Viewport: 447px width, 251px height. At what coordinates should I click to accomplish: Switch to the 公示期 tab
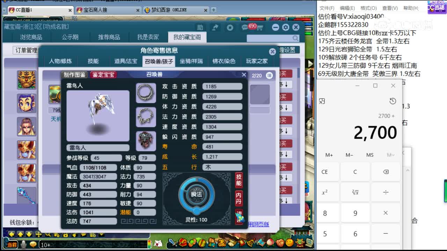tap(70, 37)
